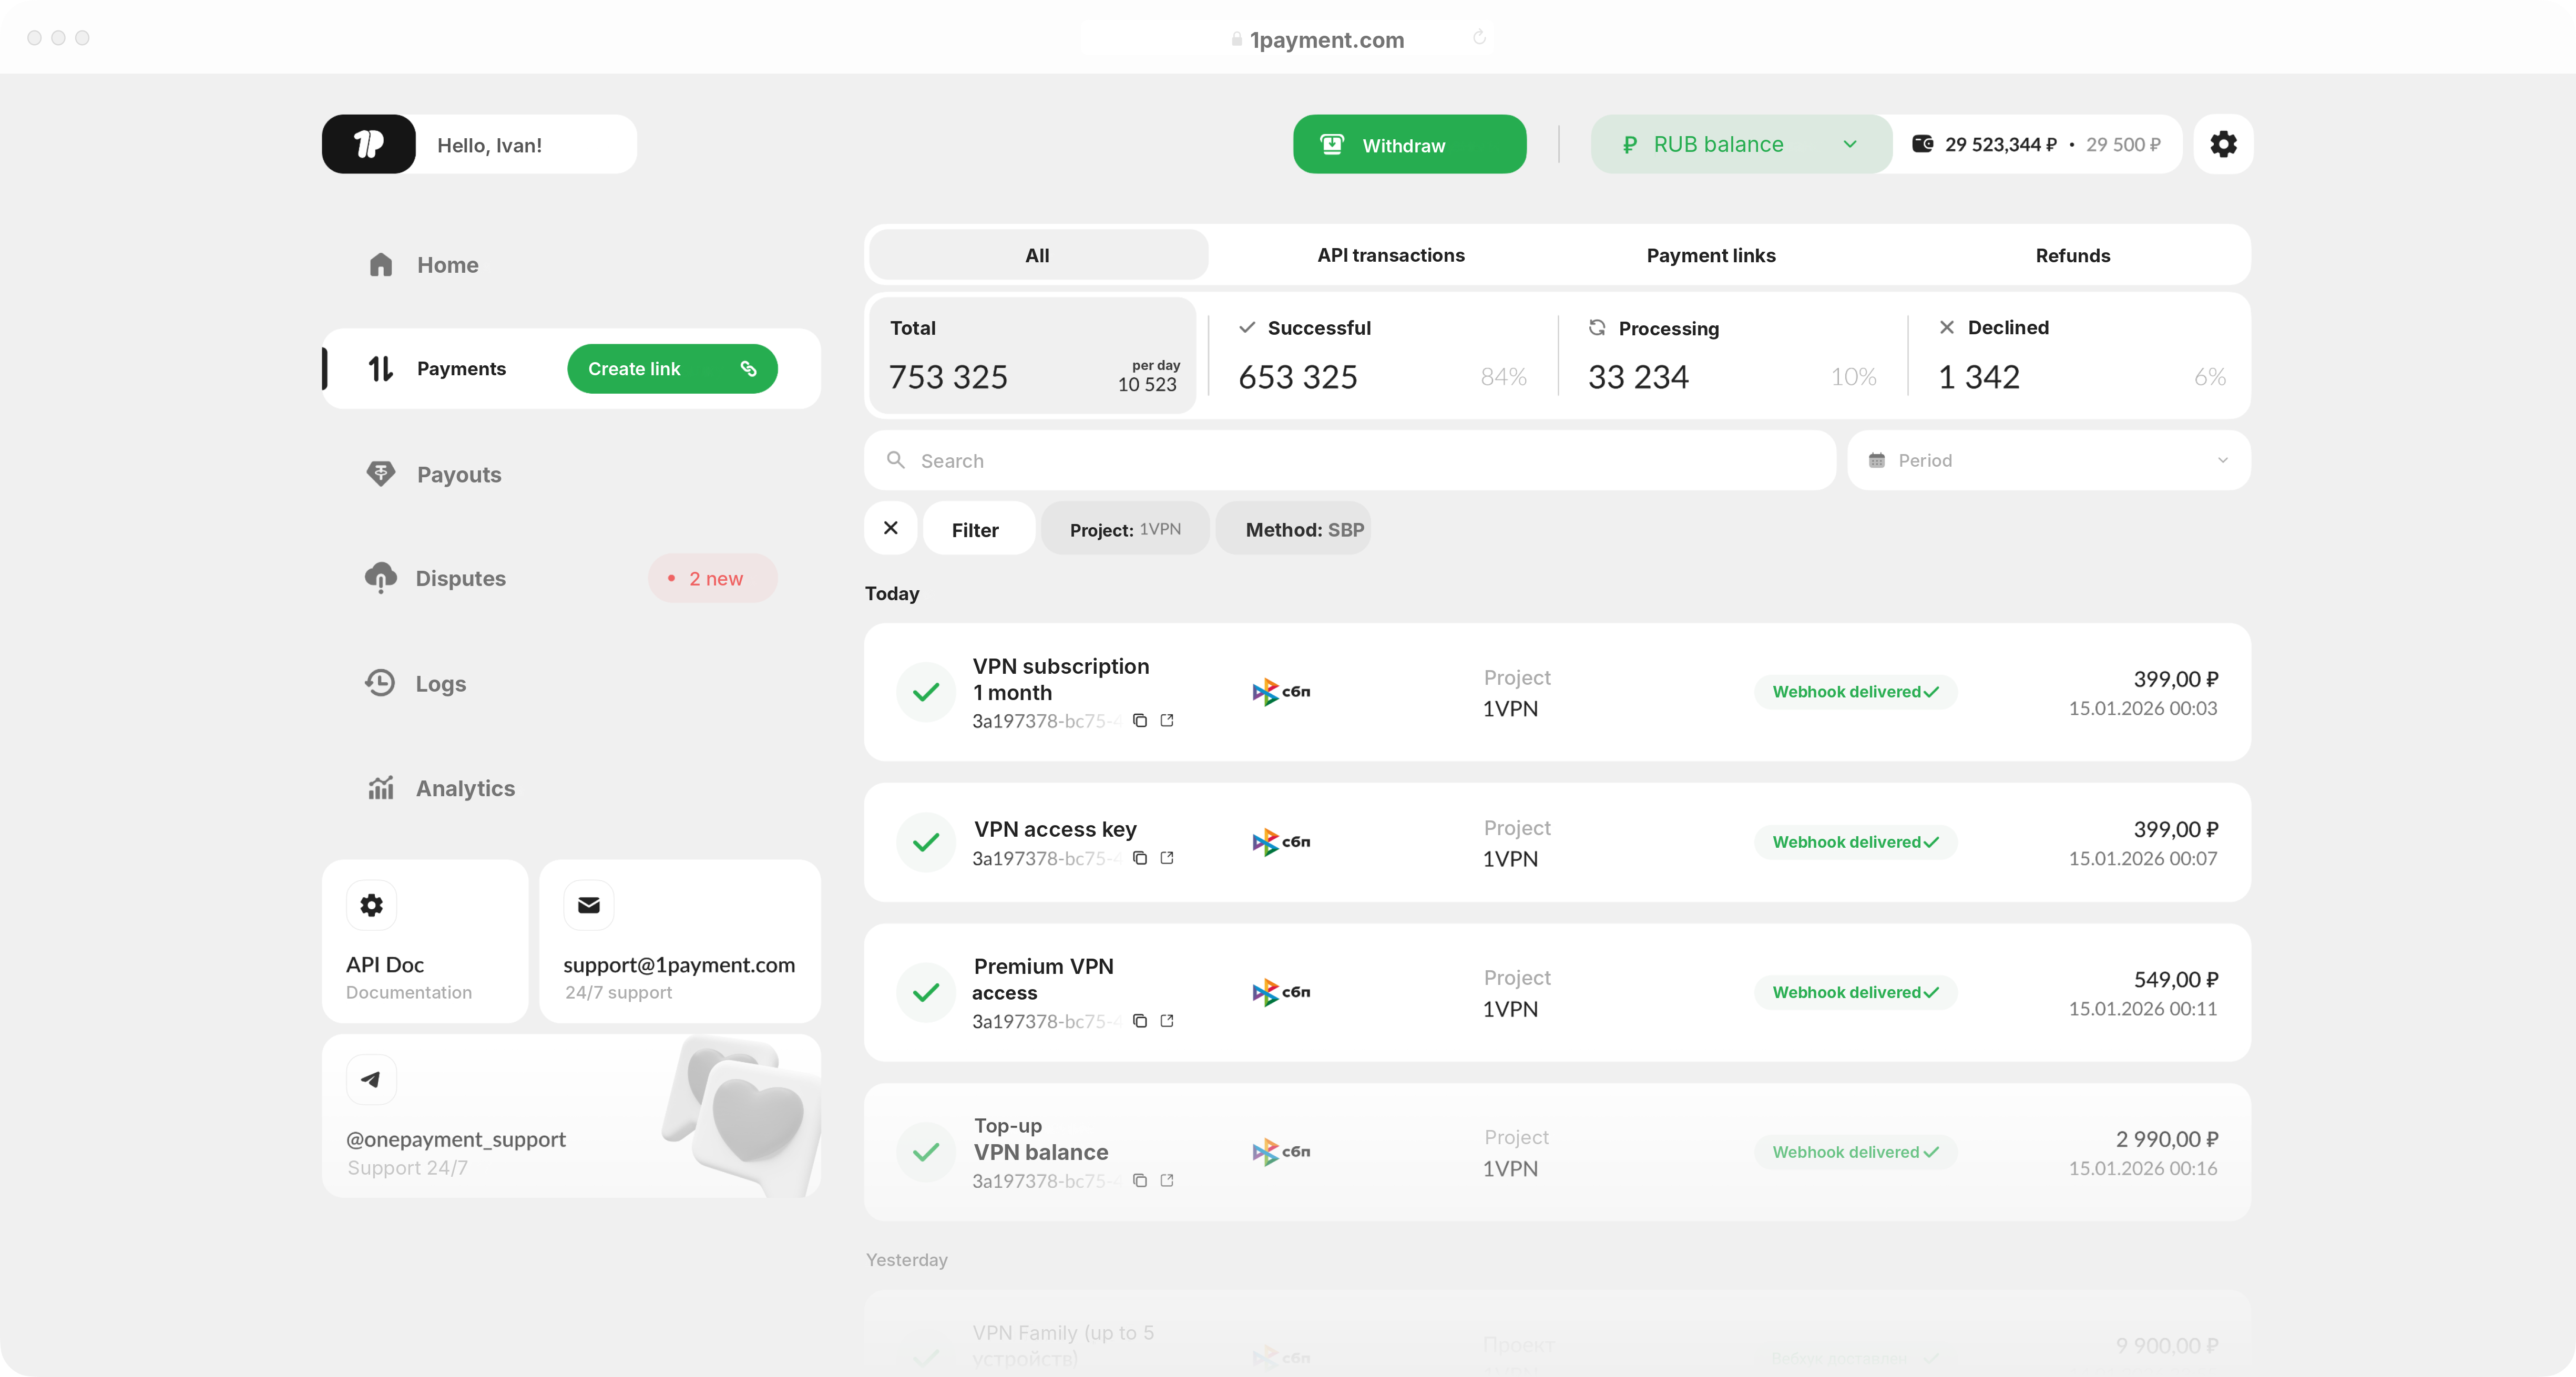
Task: Remove the Method: SBP filter chip
Action: (x=1293, y=529)
